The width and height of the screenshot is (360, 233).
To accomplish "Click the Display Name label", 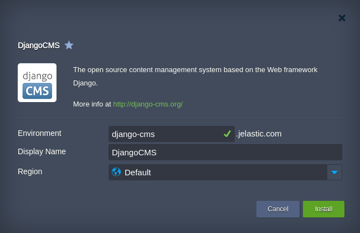I will (x=42, y=151).
